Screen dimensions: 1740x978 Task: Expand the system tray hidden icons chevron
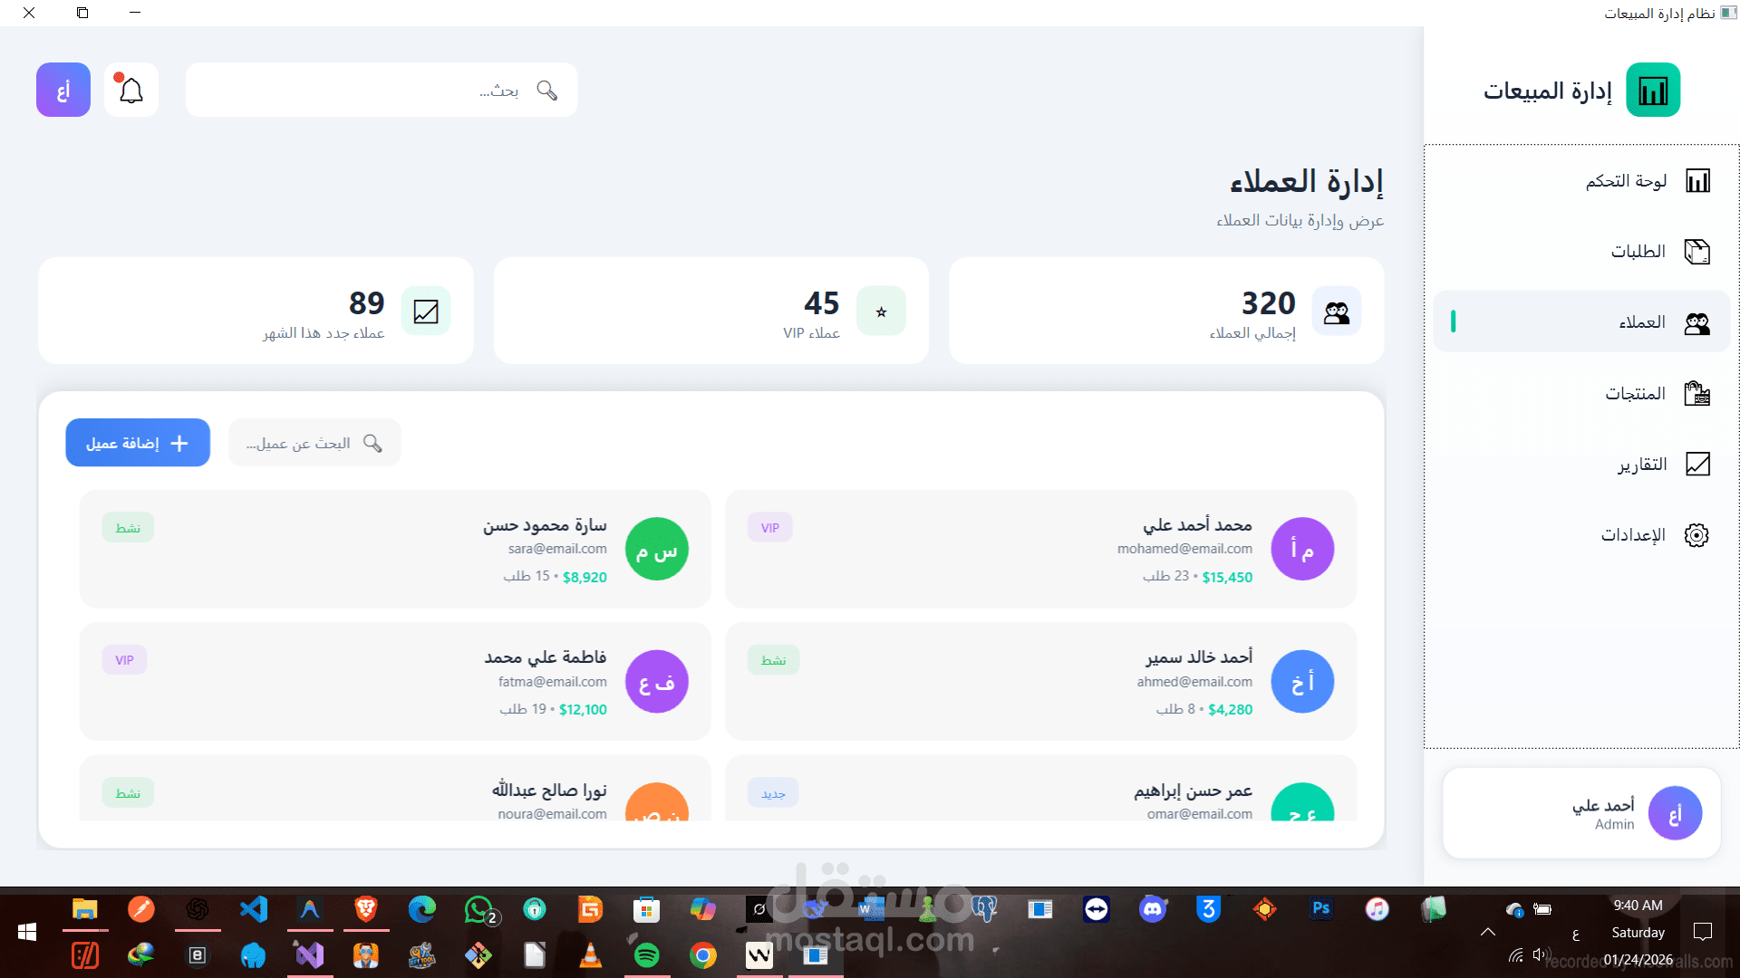click(x=1487, y=932)
